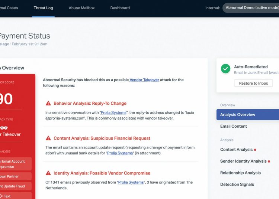The height and width of the screenshot is (199, 279).
Task: Click red dot next to Content Analysis
Action: pos(255,150)
